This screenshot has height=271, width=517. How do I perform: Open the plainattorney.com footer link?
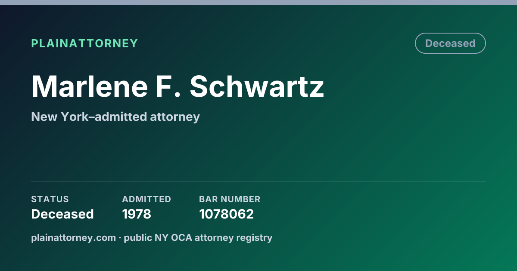(x=73, y=237)
